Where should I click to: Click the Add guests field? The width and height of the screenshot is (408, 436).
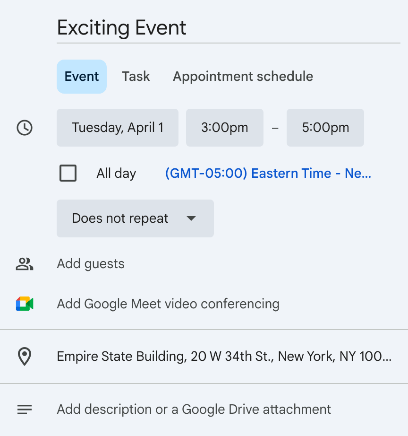91,264
